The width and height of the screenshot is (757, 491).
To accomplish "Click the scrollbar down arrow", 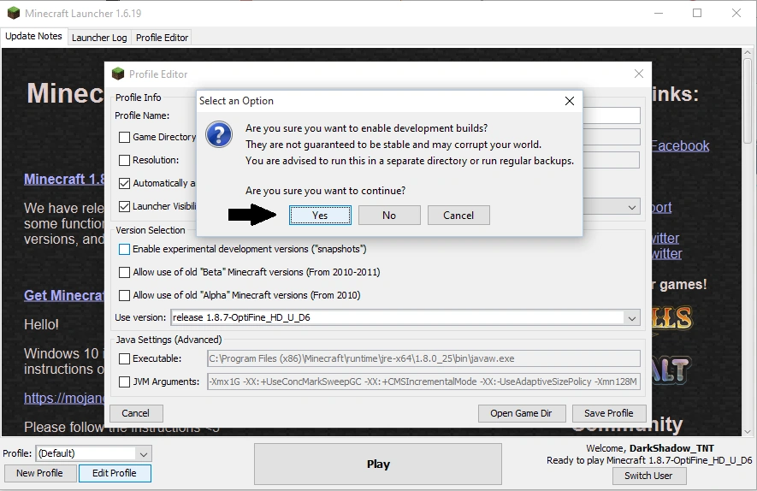I will click(748, 432).
